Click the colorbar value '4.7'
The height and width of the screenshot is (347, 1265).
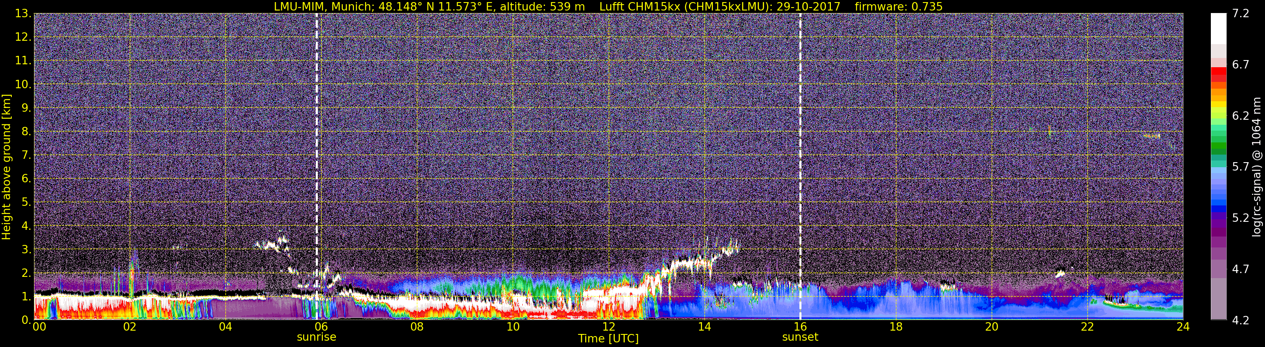coord(1241,269)
